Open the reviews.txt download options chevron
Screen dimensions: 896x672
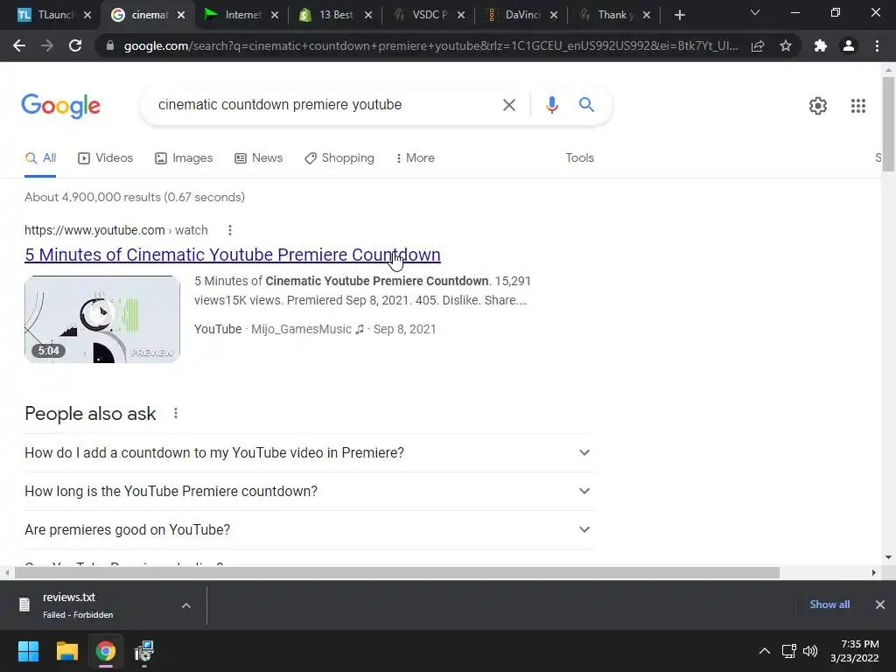[x=186, y=605]
